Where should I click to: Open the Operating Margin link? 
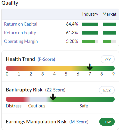(x=21, y=41)
